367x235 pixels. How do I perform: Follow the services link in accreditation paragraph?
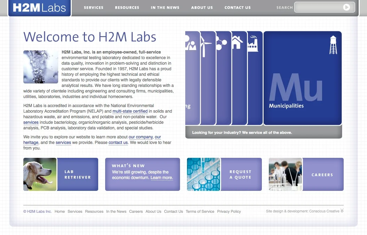[x=31, y=122]
